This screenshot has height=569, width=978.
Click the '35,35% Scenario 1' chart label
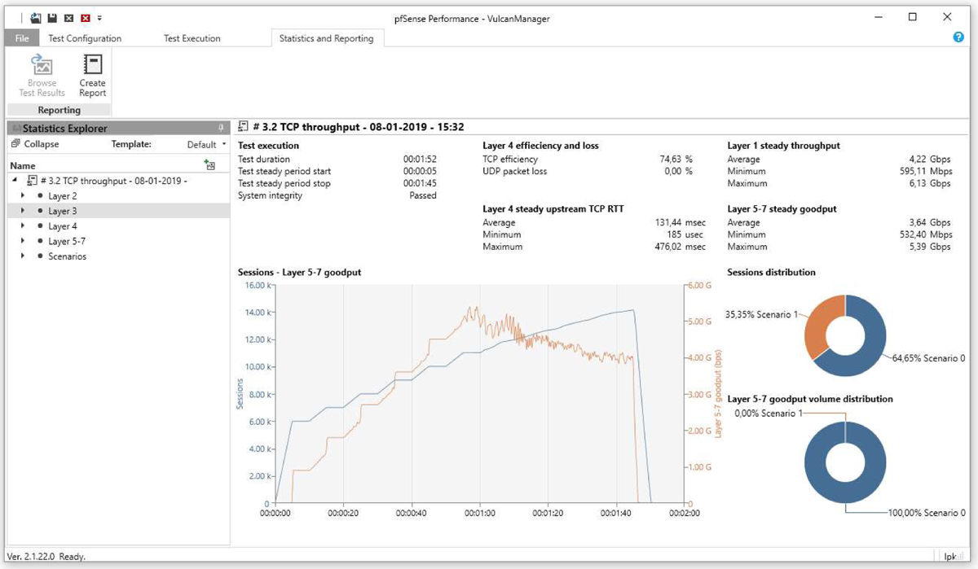click(x=761, y=314)
